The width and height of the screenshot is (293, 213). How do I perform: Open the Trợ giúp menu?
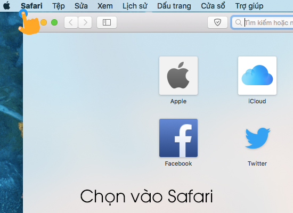[x=249, y=6]
